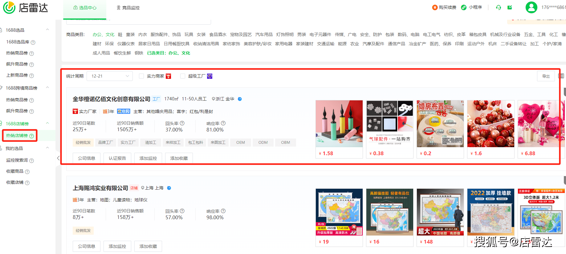Image resolution: width=566 pixels, height=254 pixels.
Task: Open 1688选品库 in the sidebar
Action: tap(18, 42)
